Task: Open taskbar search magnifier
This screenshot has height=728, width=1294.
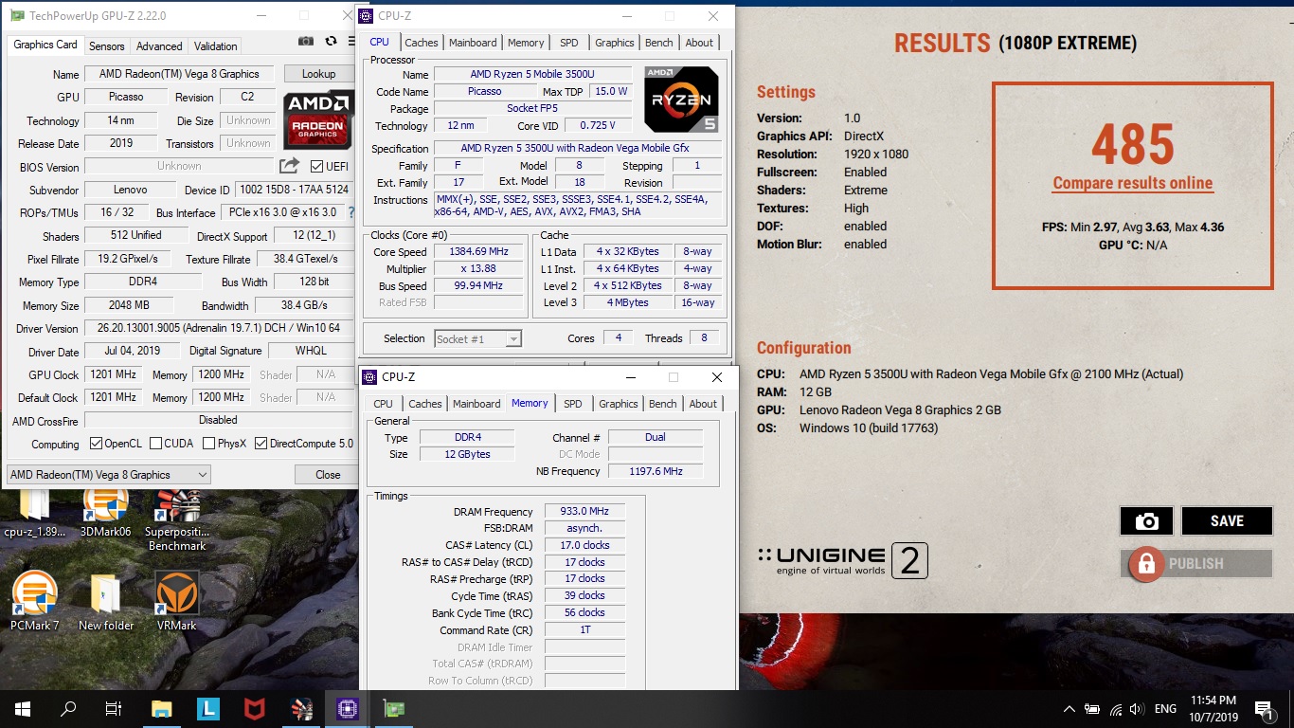Action: [x=68, y=708]
